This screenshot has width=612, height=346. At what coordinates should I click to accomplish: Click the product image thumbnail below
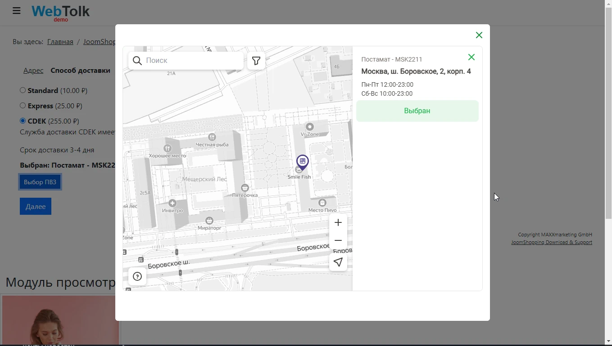pyautogui.click(x=60, y=320)
